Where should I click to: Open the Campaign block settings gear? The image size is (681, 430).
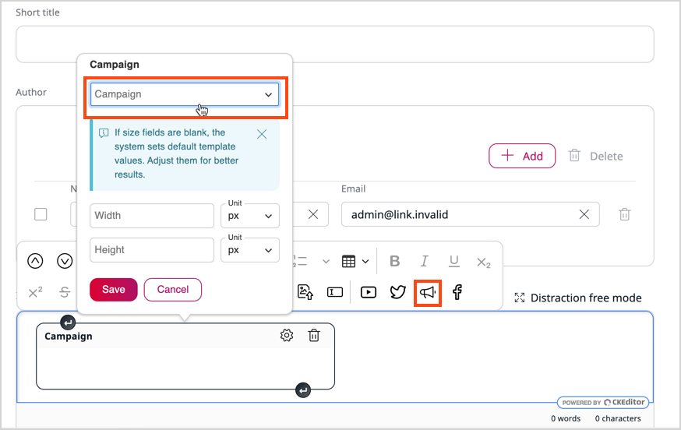point(287,336)
